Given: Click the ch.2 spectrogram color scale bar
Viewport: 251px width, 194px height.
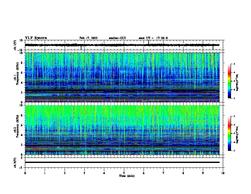Looking at the screenshot, I should [229, 133].
